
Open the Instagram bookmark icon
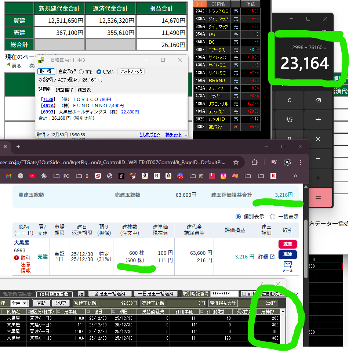[223, 176]
